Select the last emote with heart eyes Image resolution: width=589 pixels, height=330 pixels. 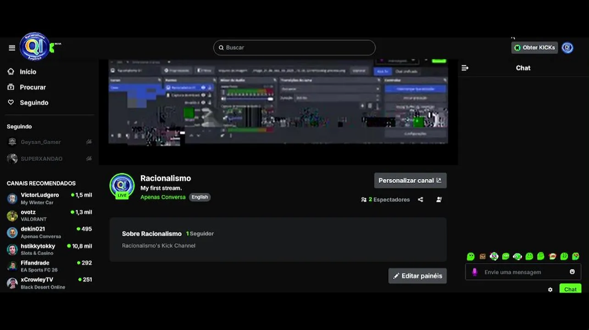pos(576,257)
